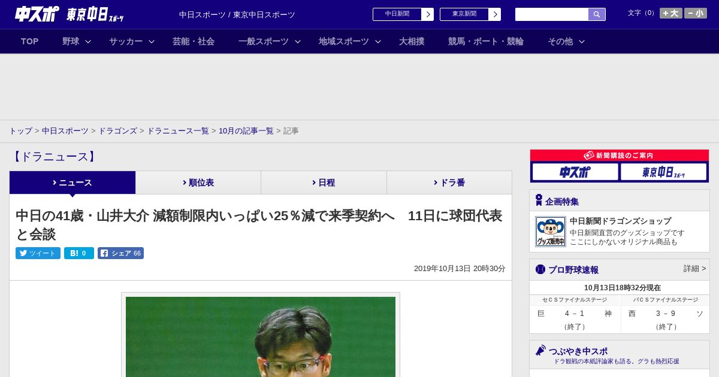Open 野球 navigation menu
The height and width of the screenshot is (377, 719).
[71, 41]
